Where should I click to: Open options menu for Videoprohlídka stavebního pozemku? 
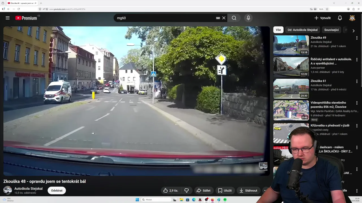357,103
